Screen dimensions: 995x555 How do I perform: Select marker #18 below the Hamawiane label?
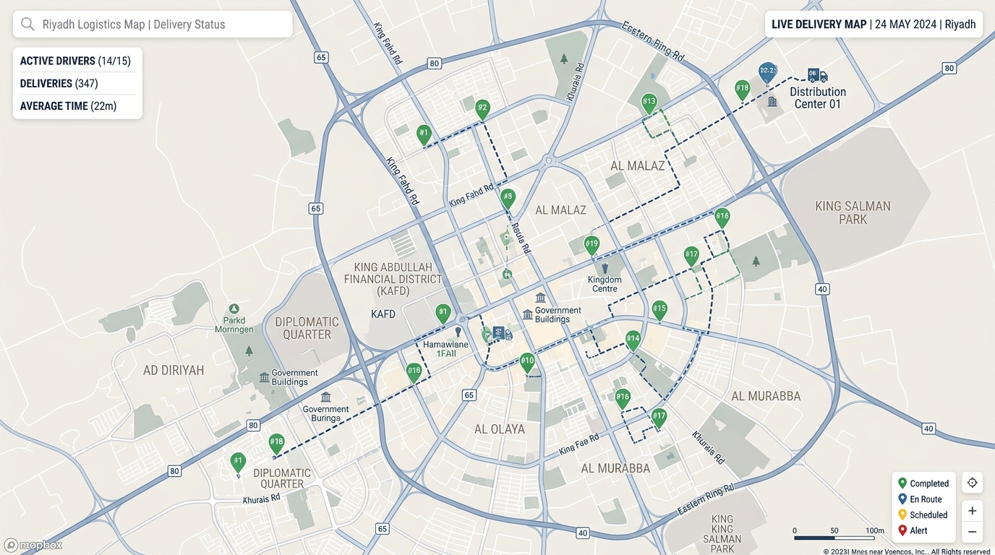(414, 372)
